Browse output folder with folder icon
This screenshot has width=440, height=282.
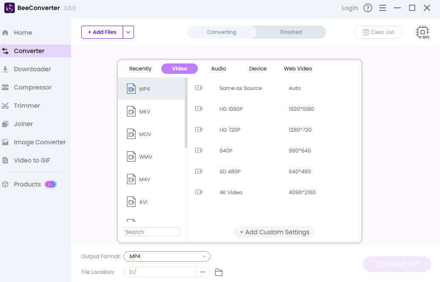pyautogui.click(x=219, y=272)
